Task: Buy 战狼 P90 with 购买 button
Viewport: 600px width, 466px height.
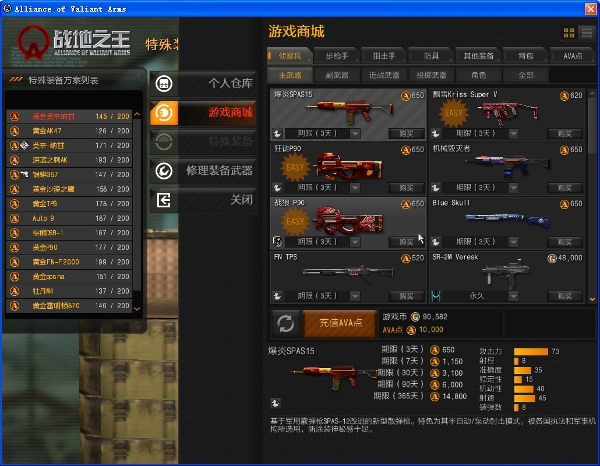Action: pyautogui.click(x=407, y=242)
